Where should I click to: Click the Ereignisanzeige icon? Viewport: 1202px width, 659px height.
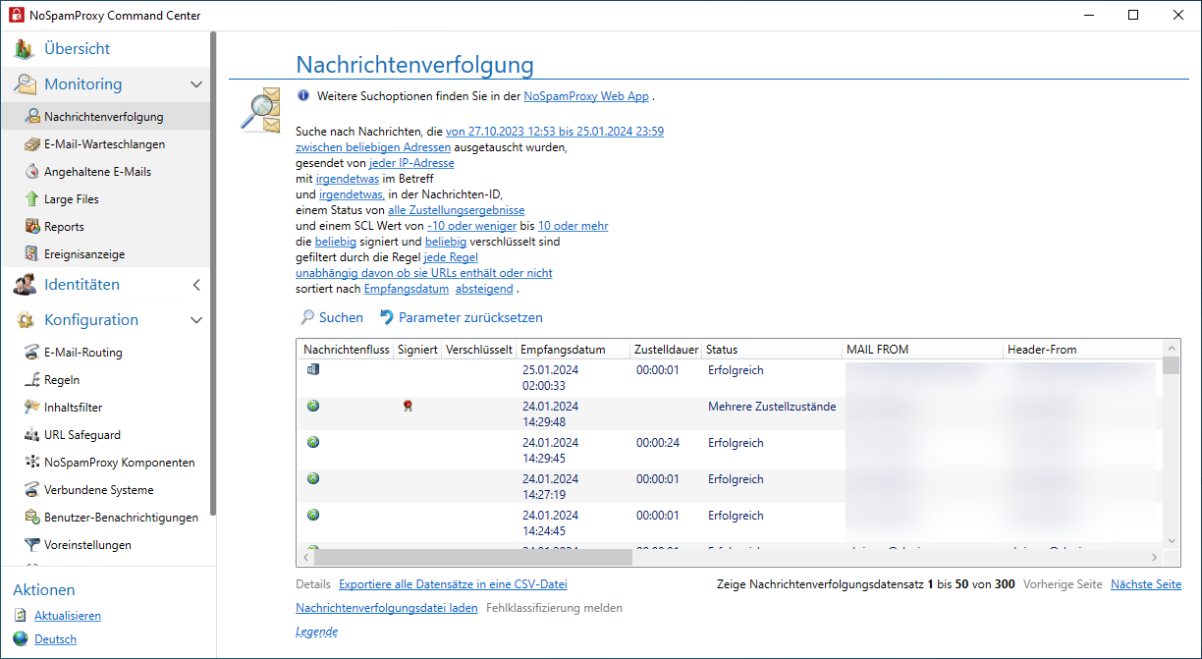[32, 254]
